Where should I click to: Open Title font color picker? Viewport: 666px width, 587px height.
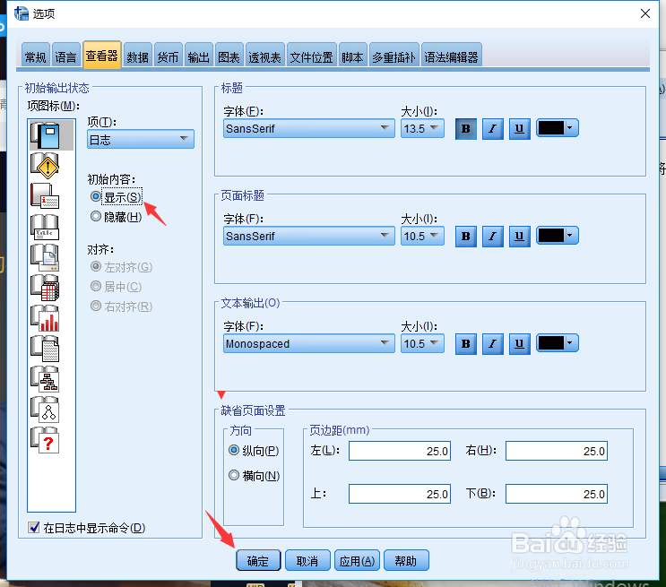(558, 128)
